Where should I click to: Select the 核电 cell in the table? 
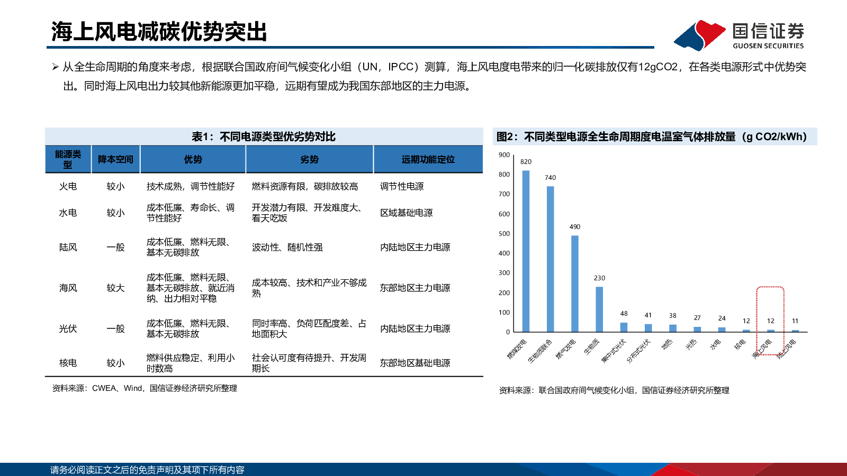pyautogui.click(x=68, y=363)
